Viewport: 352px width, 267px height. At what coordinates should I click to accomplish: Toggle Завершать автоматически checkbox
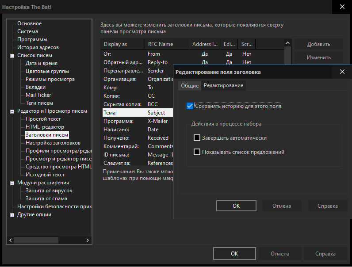tap(197, 138)
